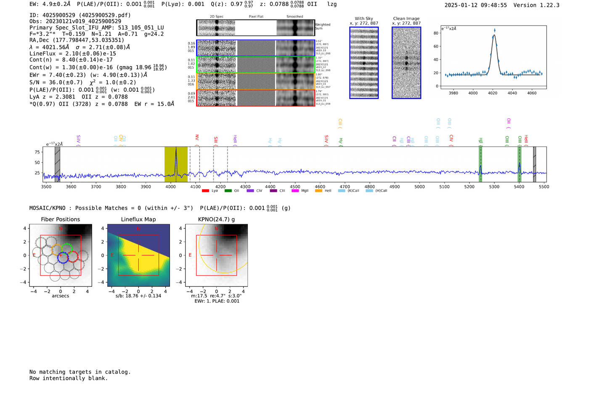Screen dimensions: 589x401
Task: Click the hatched gray band near 3550Å
Action: tap(57, 164)
